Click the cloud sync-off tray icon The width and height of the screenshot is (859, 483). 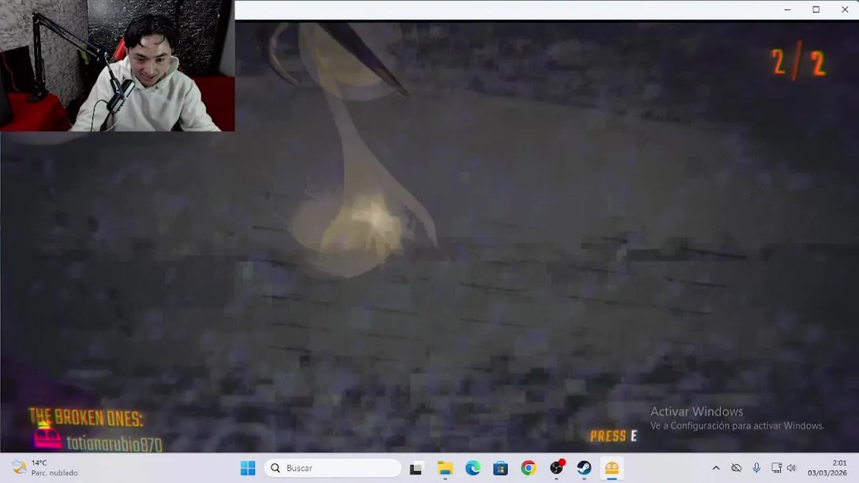[x=736, y=468]
